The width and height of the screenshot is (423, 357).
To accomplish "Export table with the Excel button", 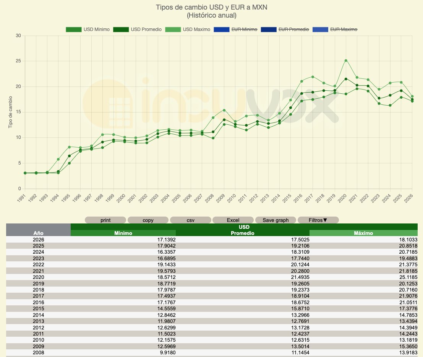I will click(x=233, y=220).
